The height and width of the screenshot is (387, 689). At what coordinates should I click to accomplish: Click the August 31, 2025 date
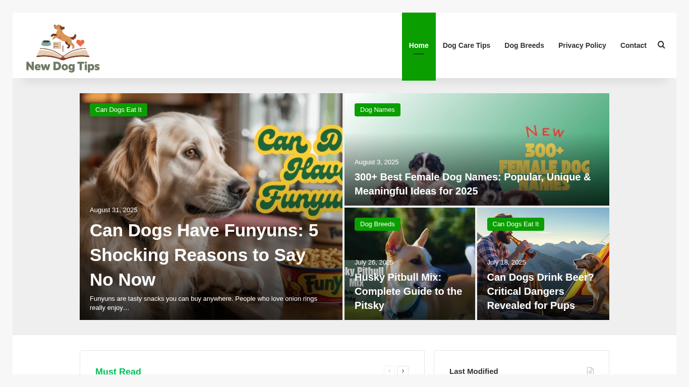coord(113,210)
